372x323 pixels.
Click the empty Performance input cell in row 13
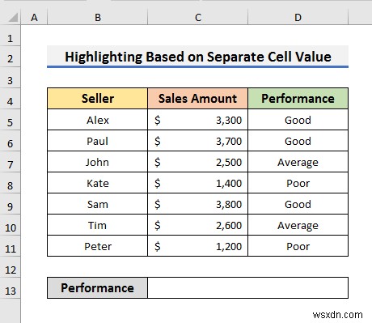click(247, 287)
